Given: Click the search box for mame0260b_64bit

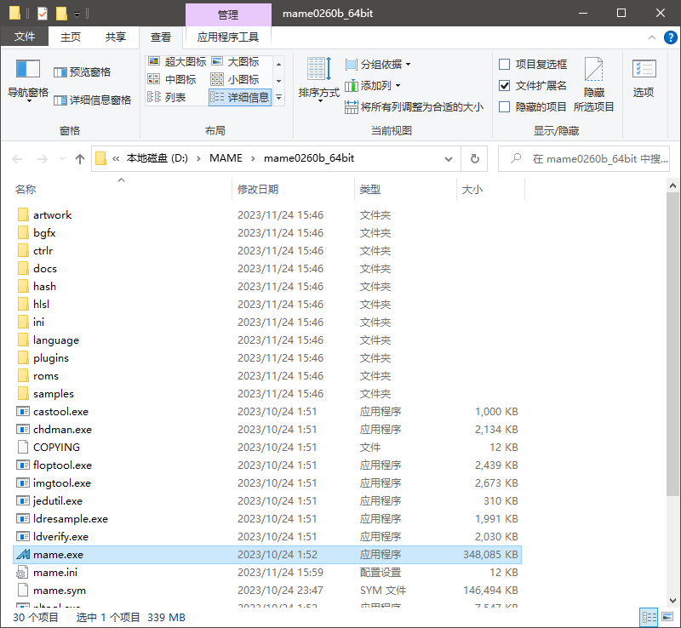Looking at the screenshot, I should (584, 159).
